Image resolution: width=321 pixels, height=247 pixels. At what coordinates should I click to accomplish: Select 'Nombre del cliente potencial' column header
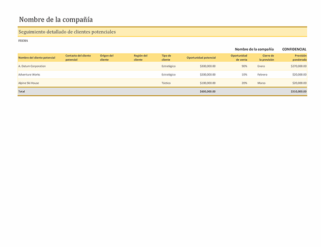coord(37,57)
